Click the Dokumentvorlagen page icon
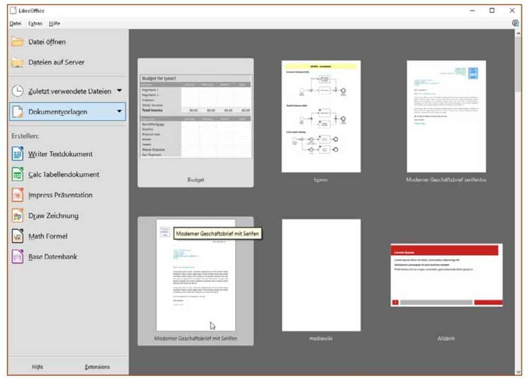528x379 pixels. 17,111
